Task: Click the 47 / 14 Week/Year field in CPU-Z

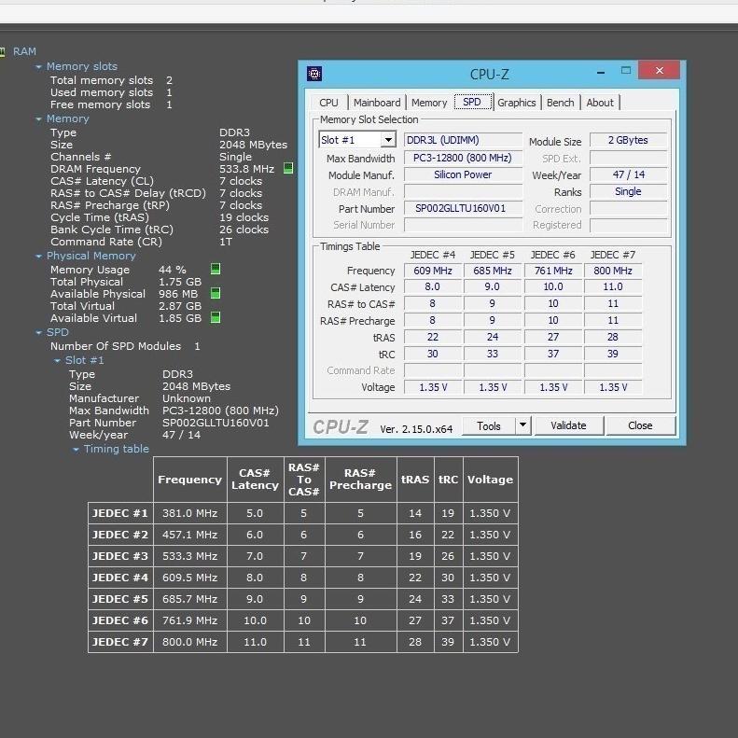Action: point(628,174)
